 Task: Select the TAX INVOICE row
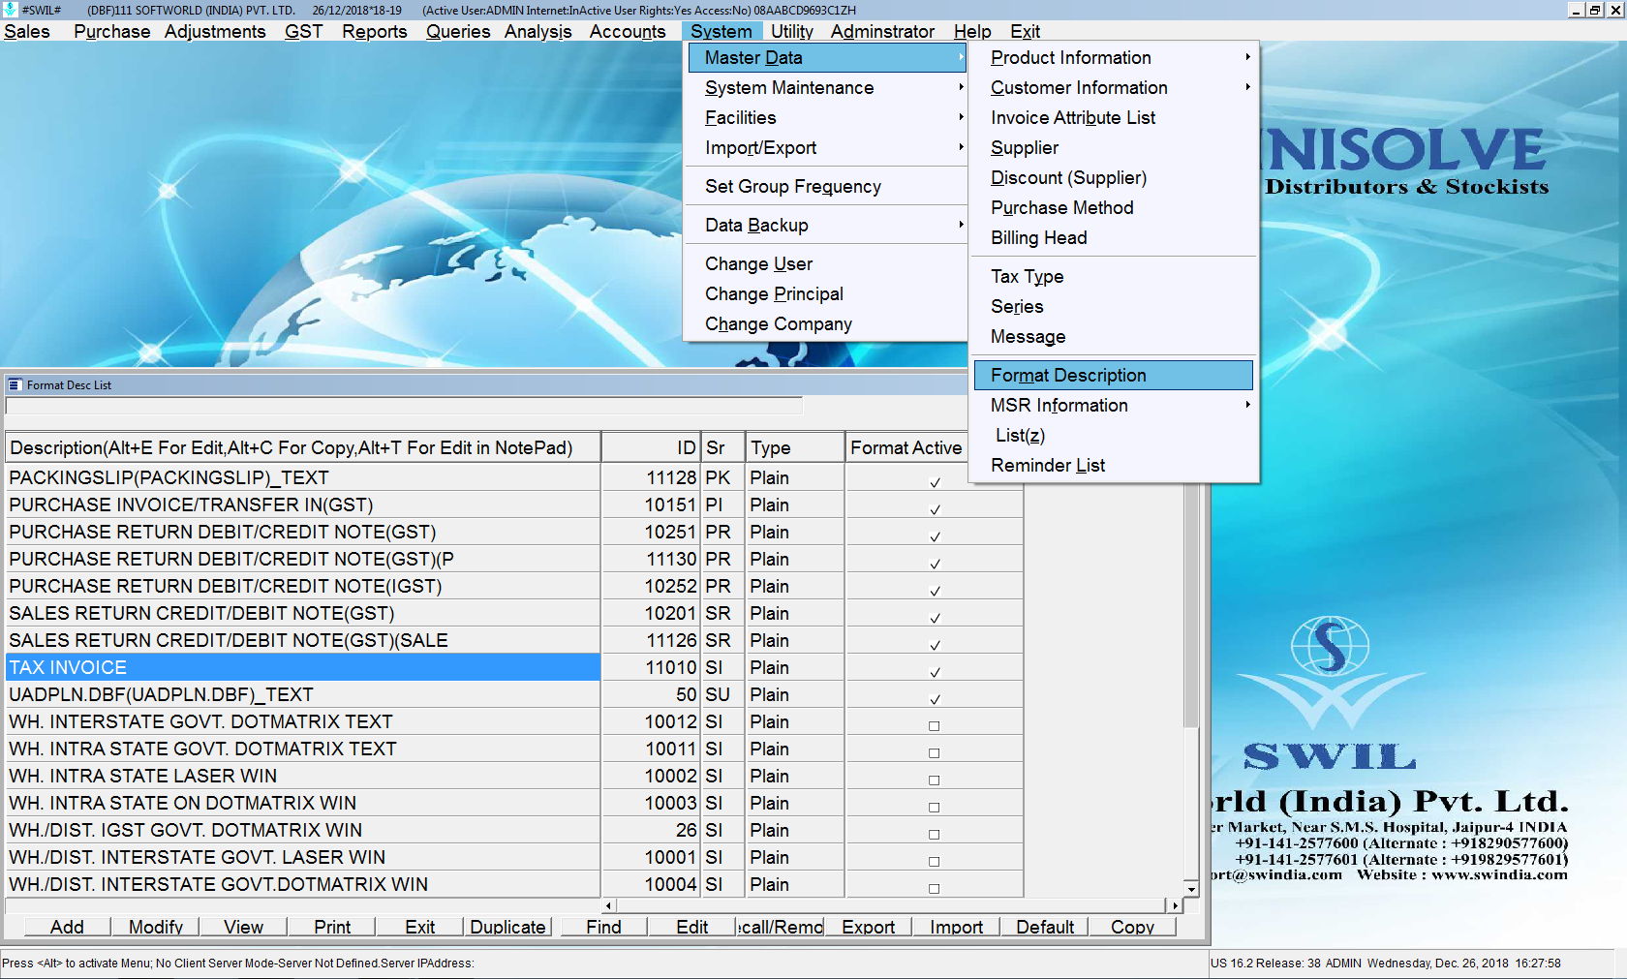[303, 667]
